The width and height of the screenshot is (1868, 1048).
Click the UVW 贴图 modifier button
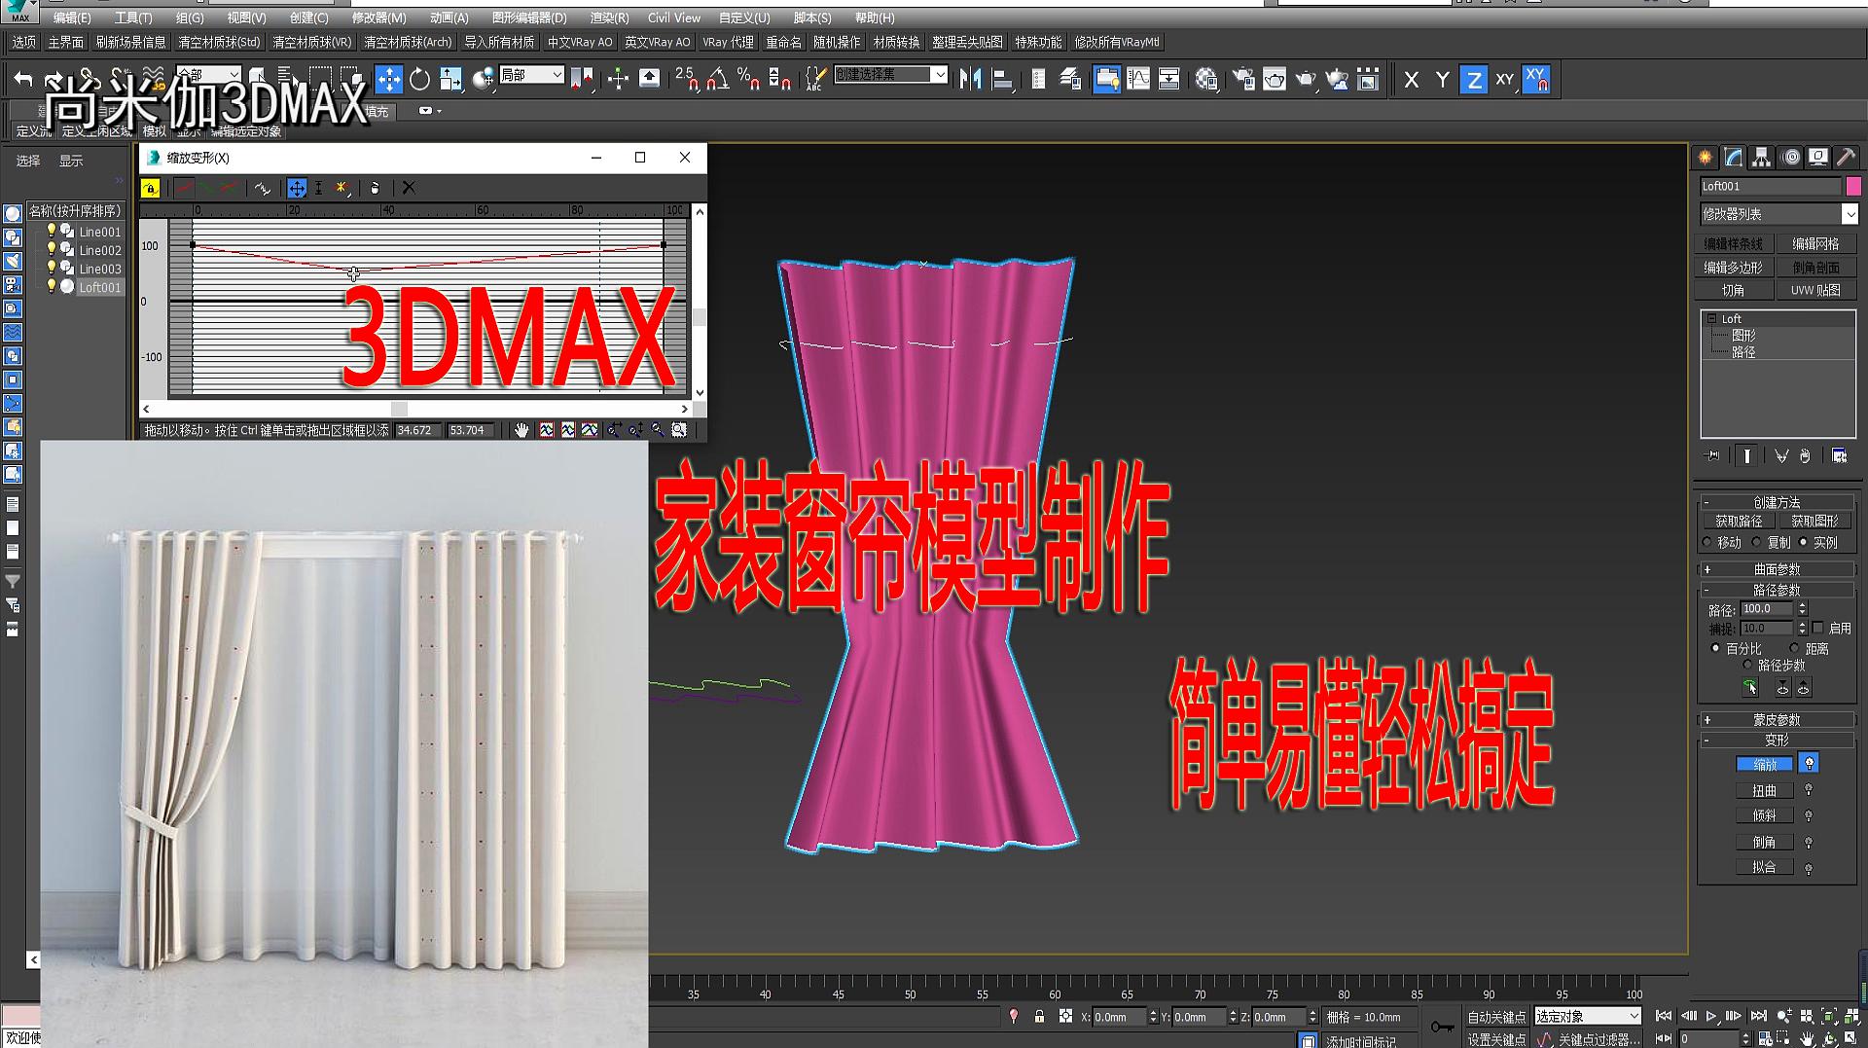pos(1815,290)
